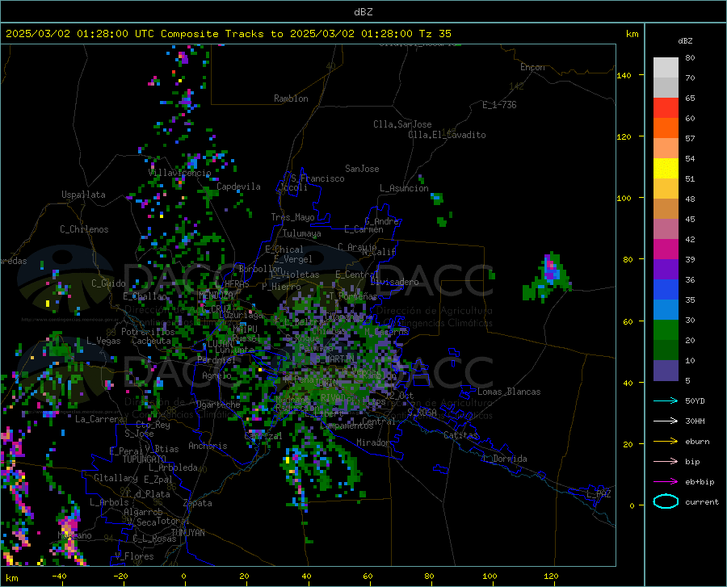Select the purple 36-39 dBZ swatch

666,270
